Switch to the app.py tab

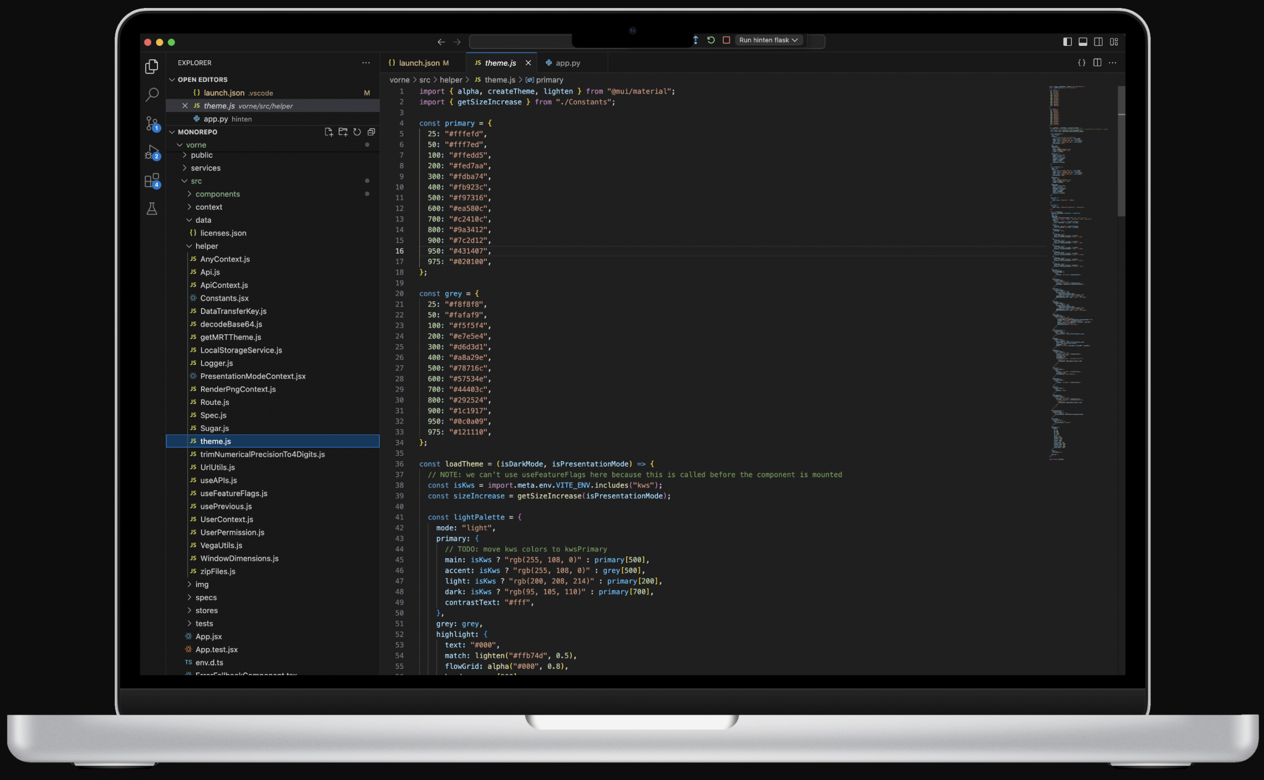(x=567, y=63)
